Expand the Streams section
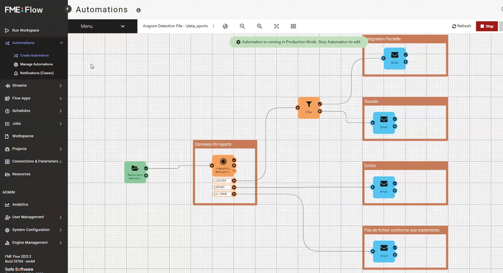 (x=60, y=86)
